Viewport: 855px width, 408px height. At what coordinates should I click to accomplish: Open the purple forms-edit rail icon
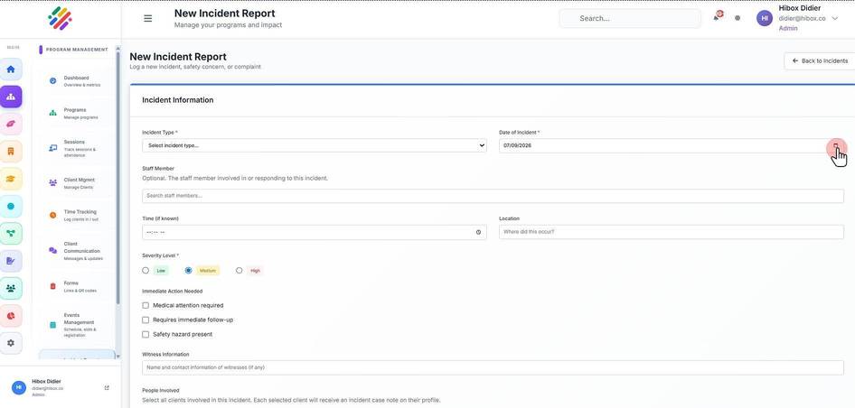tap(11, 261)
